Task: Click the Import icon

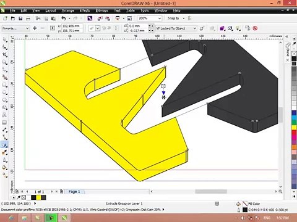Action: click(100, 18)
